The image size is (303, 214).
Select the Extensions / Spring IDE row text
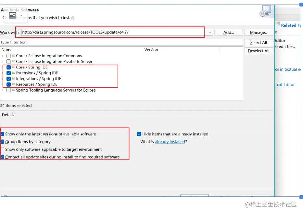37,73
